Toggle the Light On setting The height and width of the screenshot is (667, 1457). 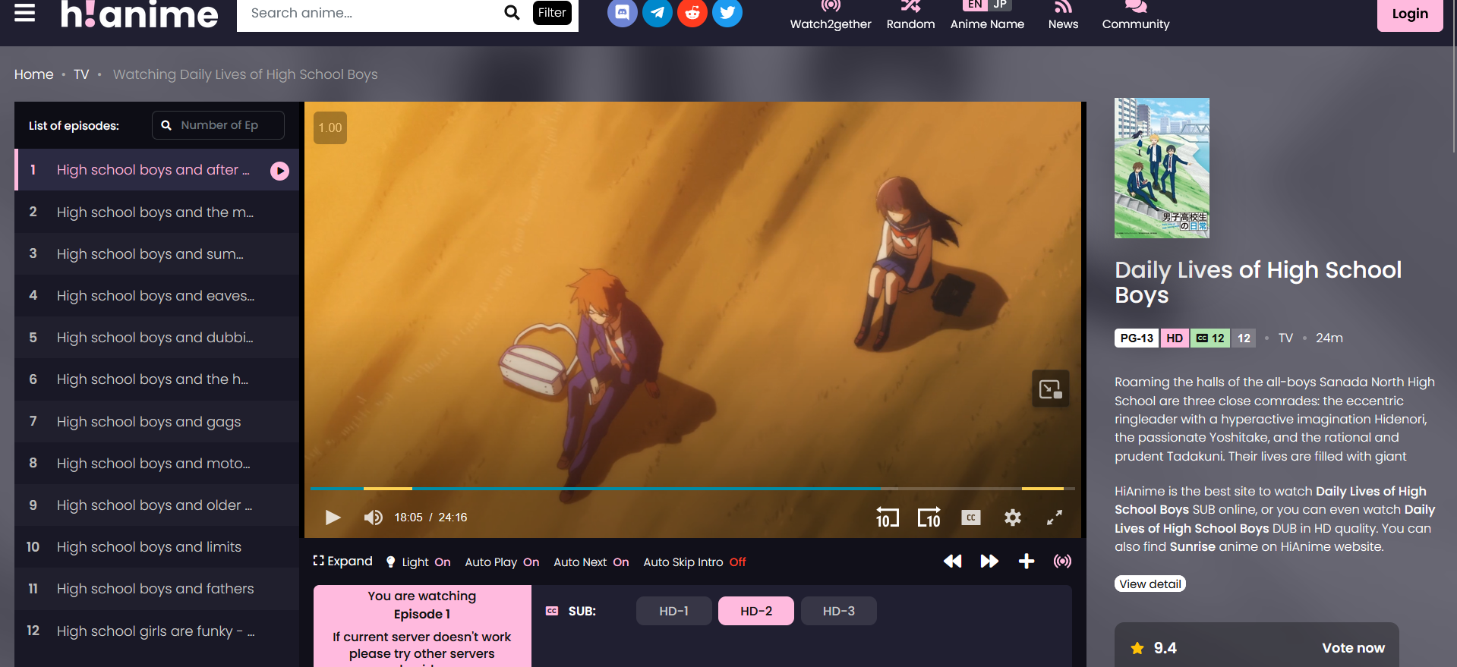[418, 562]
